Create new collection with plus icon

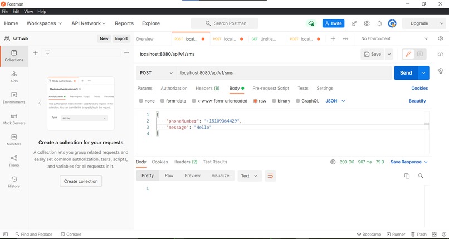coord(36,53)
